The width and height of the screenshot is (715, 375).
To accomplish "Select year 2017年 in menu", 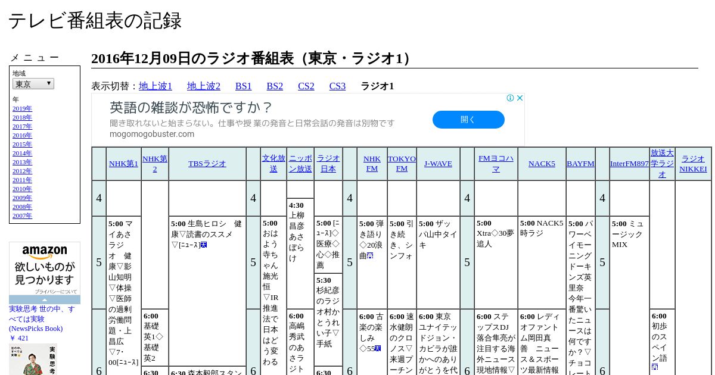I will [22, 126].
